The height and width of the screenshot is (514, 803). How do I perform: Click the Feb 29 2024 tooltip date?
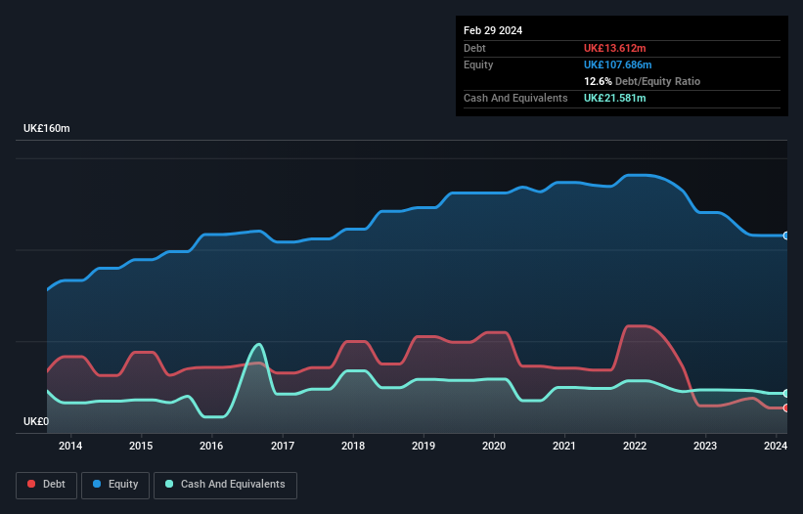pos(493,30)
